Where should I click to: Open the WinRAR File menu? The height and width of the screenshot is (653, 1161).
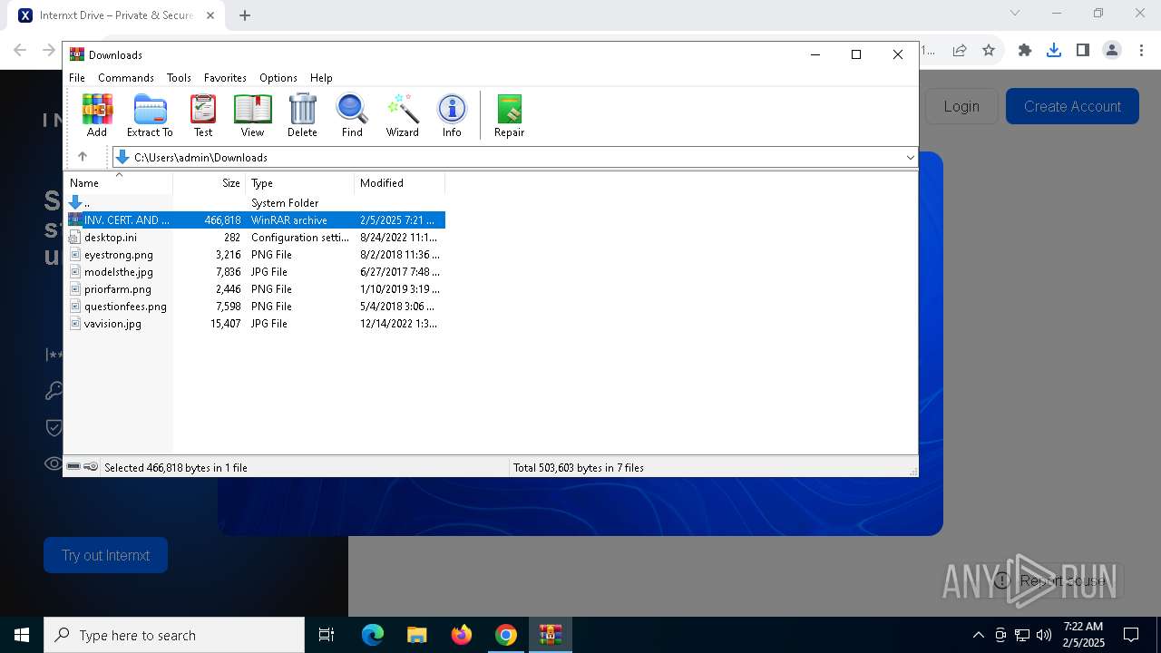[x=77, y=78]
